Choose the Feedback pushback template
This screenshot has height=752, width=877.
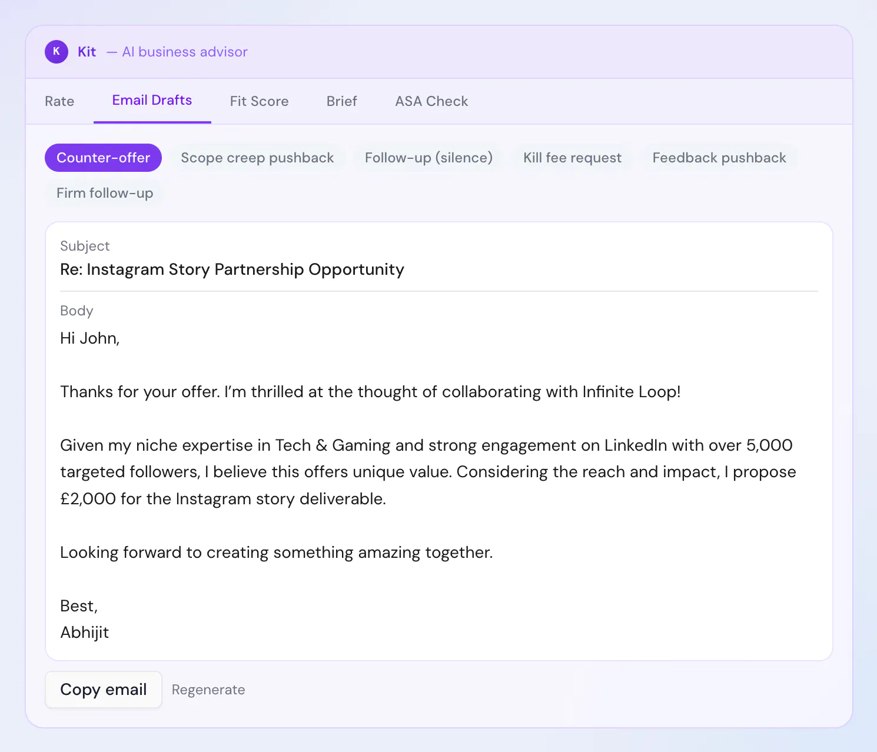click(x=719, y=158)
